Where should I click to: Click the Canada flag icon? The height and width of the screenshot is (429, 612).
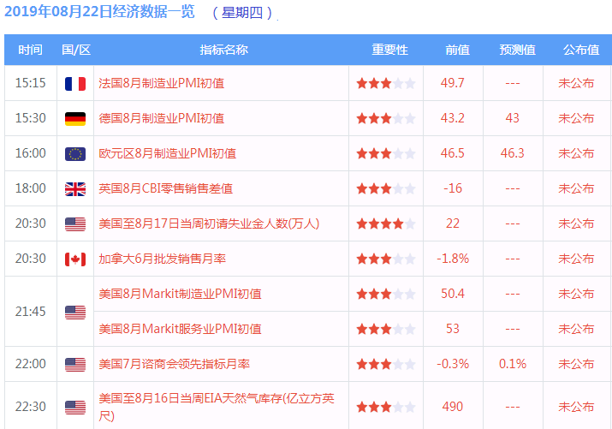[75, 259]
